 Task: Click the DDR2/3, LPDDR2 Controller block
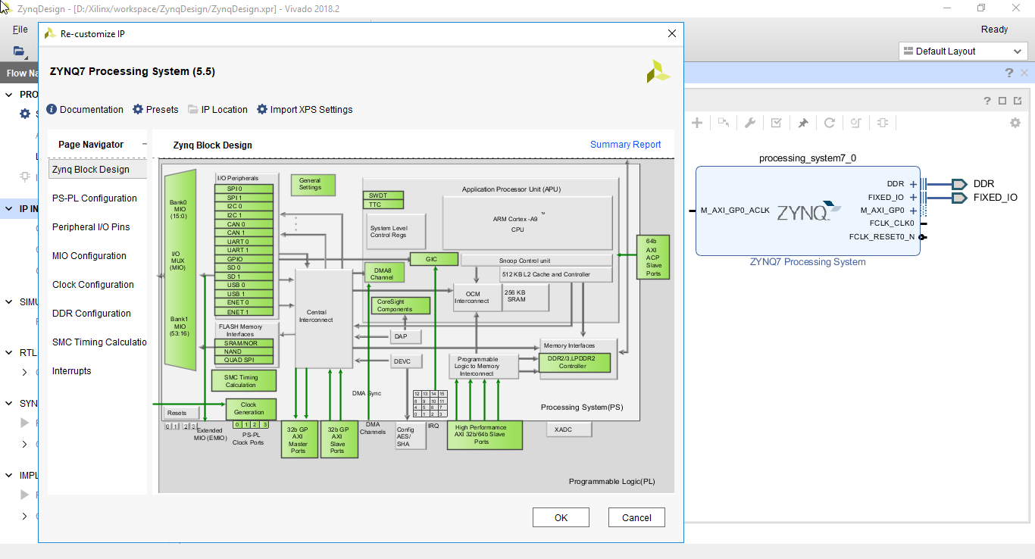(574, 363)
